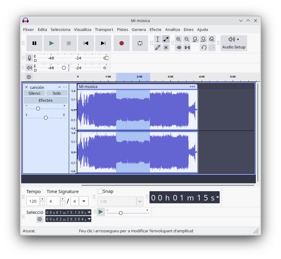The width and height of the screenshot is (281, 259).
Task: Click the Zoom In magnifier icon
Action: pos(179,39)
